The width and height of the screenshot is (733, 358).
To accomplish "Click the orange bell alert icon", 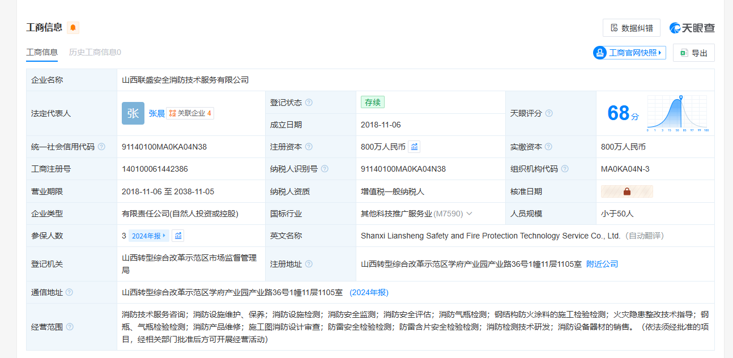I will [73, 27].
